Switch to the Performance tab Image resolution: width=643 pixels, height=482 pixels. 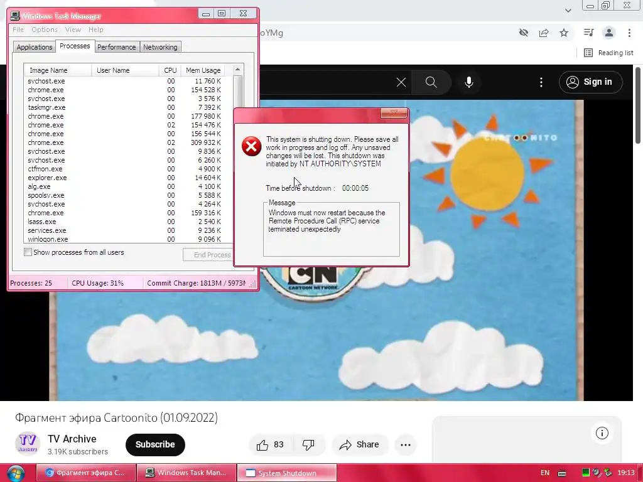point(116,47)
